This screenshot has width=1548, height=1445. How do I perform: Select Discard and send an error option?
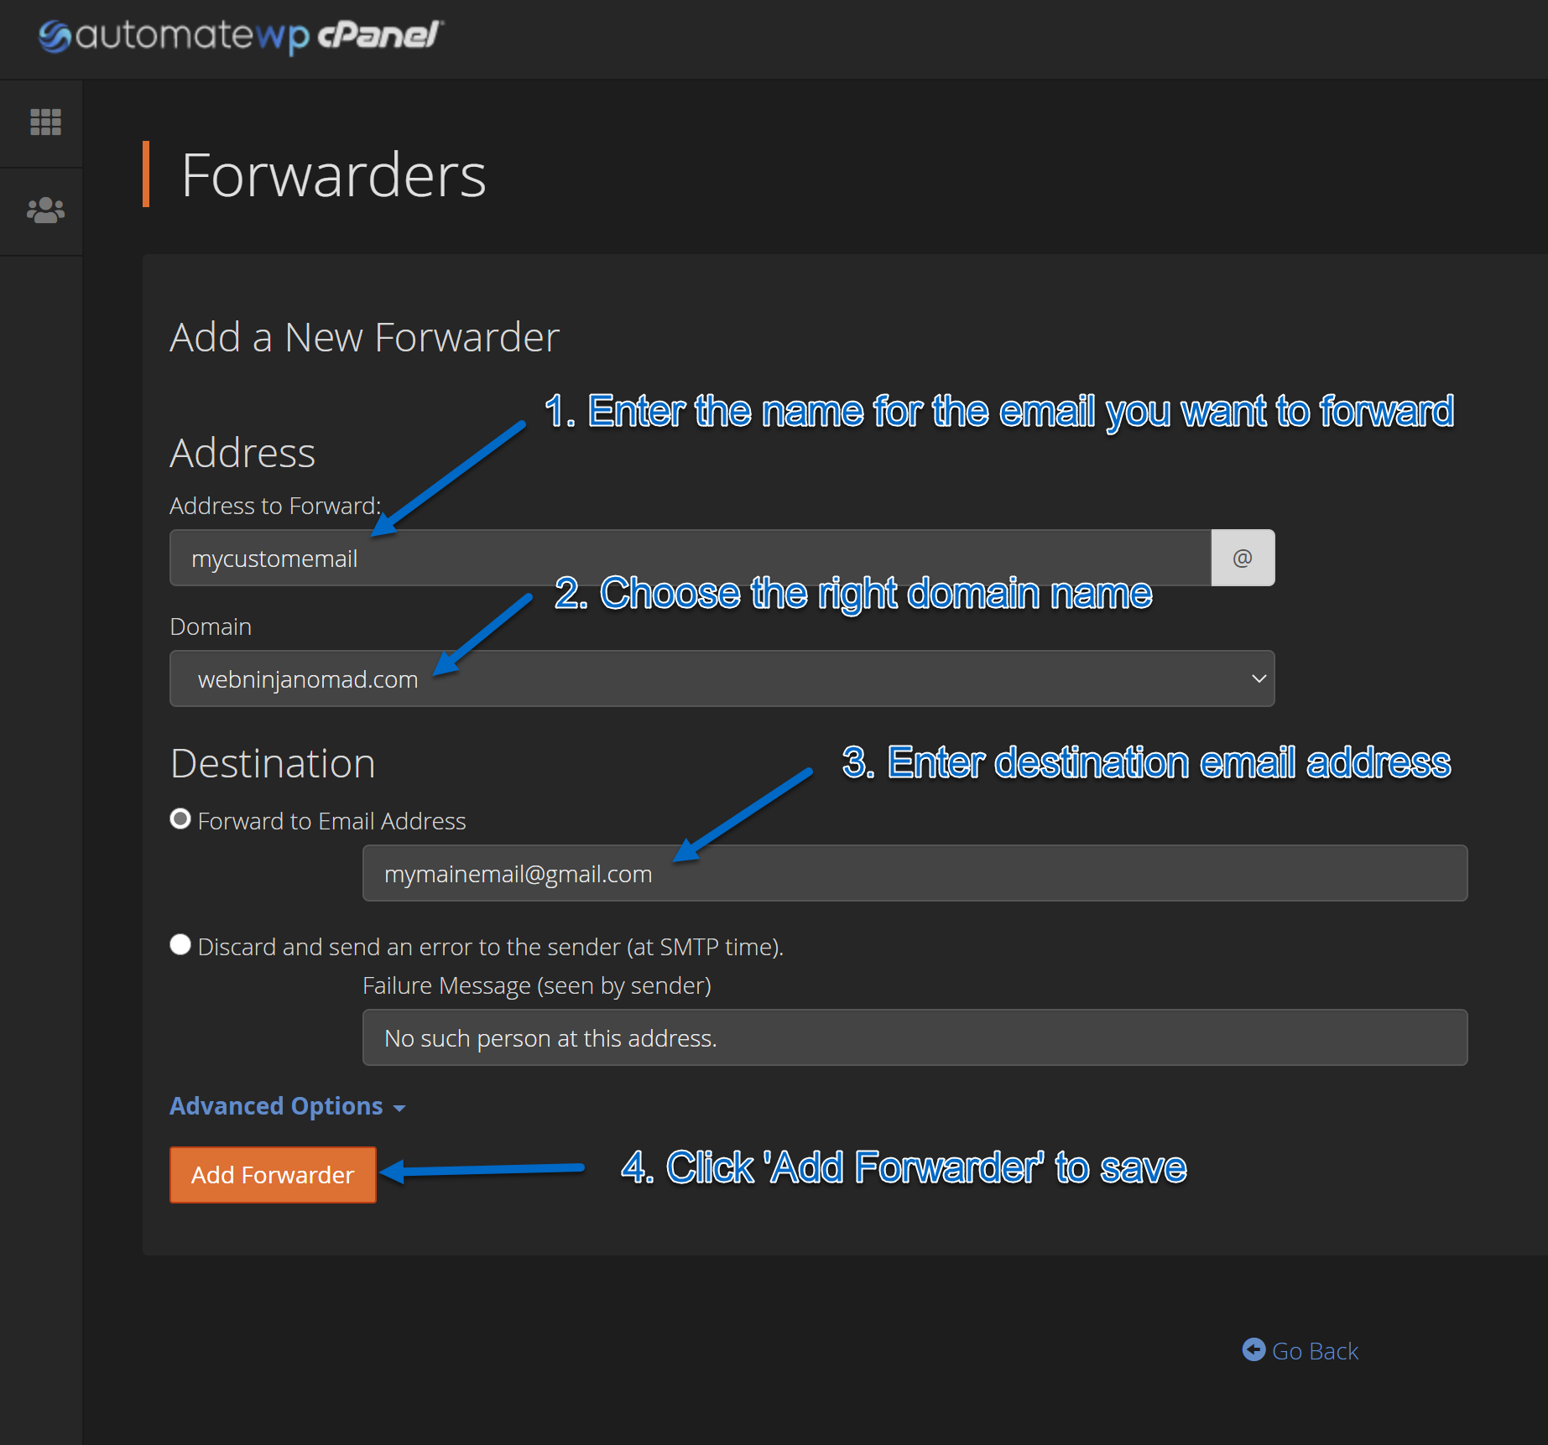click(x=180, y=944)
